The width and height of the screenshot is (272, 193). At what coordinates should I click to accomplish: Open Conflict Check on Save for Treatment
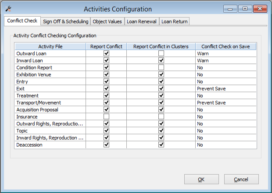point(226,96)
